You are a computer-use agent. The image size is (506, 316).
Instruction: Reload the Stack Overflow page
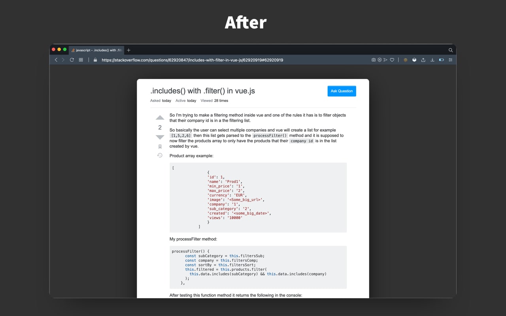coord(72,60)
